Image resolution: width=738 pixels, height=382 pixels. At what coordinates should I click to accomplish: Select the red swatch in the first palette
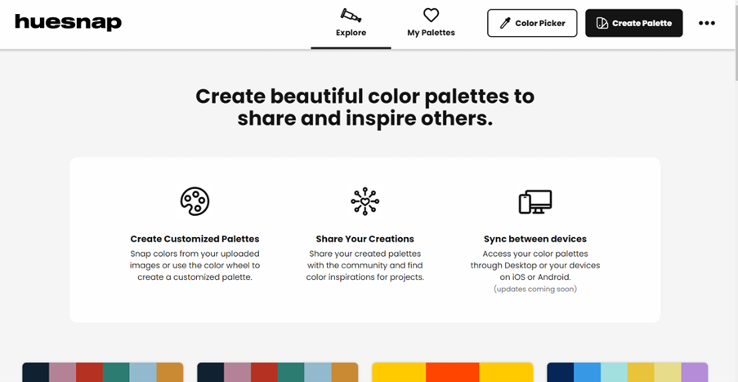[x=89, y=372]
